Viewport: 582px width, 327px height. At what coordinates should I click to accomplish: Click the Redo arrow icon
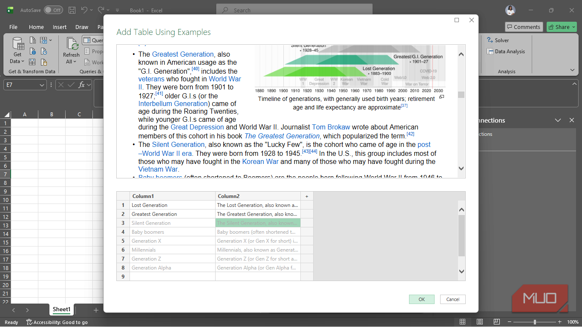(x=101, y=10)
